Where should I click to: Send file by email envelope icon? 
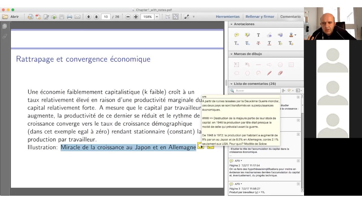click(77, 17)
